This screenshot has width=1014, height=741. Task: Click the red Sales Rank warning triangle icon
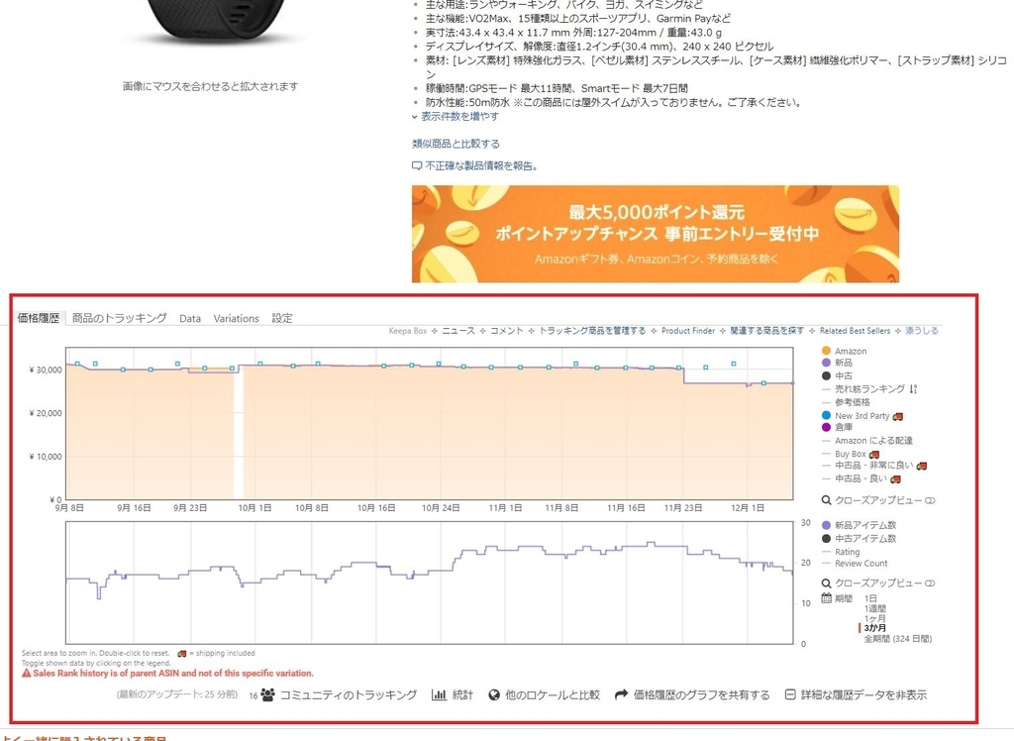pyautogui.click(x=27, y=673)
